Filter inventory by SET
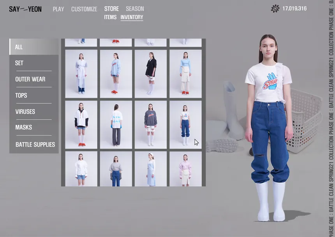Screen dimensions: 335x237 click(34, 63)
